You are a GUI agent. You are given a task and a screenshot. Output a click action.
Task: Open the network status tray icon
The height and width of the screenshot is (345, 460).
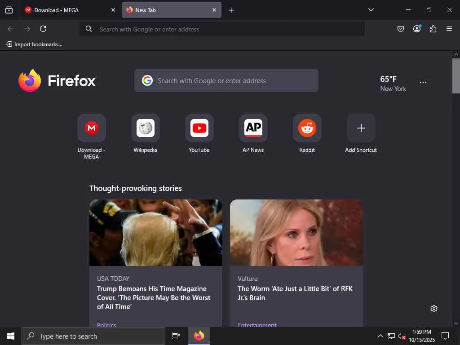[391, 336]
